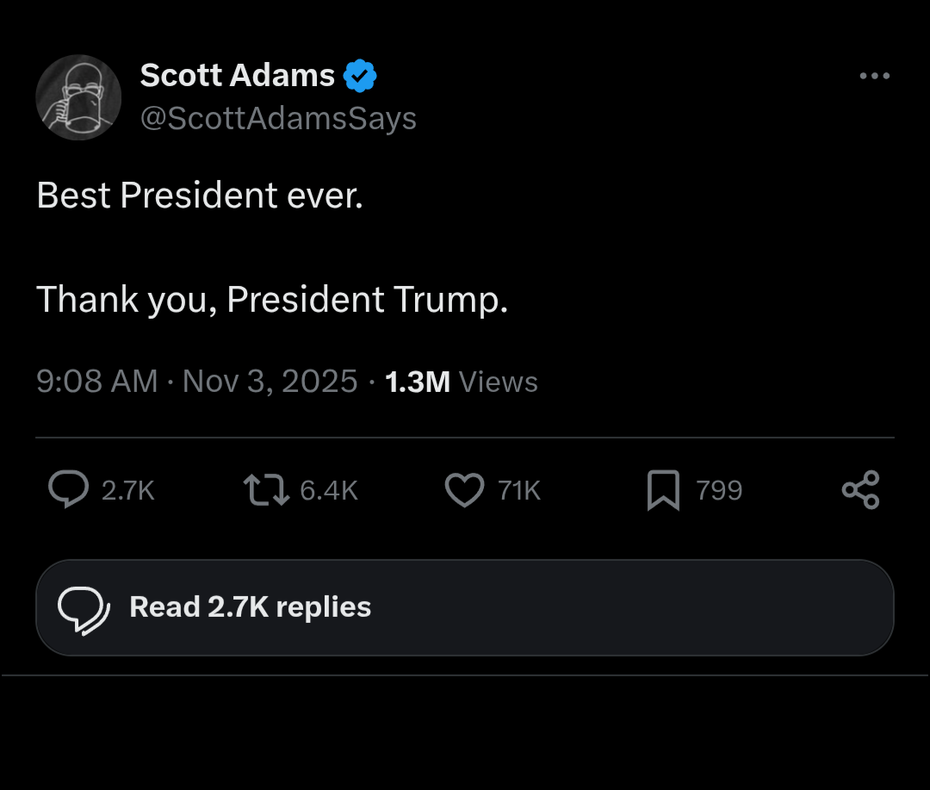This screenshot has height=790, width=930.
Task: Click the 6.4K repost count
Action: pyautogui.click(x=328, y=490)
